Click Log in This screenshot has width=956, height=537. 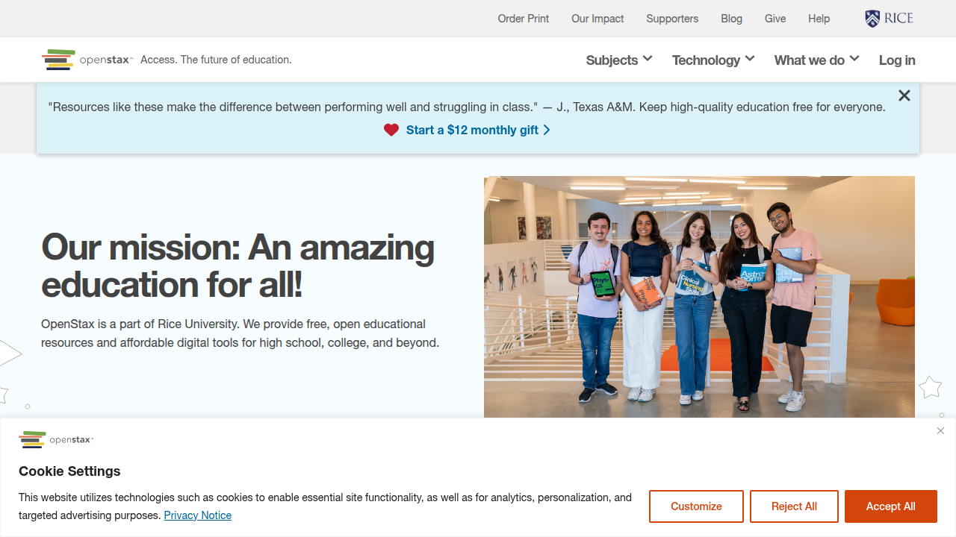pyautogui.click(x=897, y=60)
